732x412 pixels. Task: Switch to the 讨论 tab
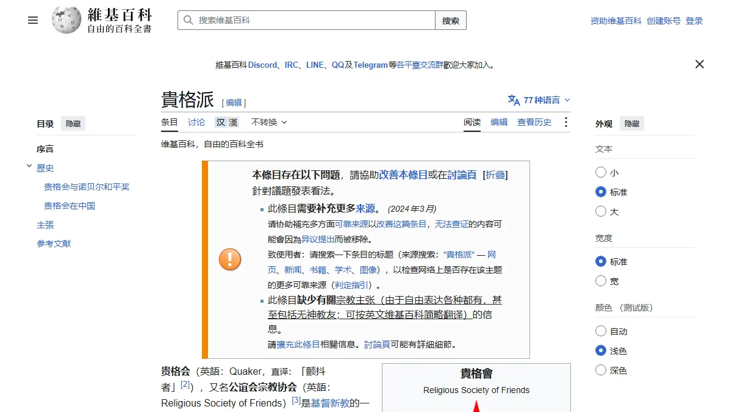pyautogui.click(x=196, y=122)
